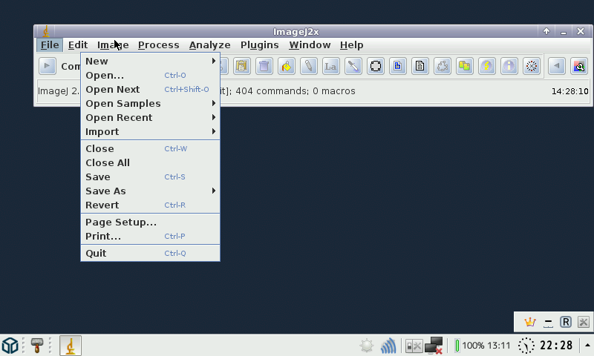Expand the Save As submenu
The height and width of the screenshot is (356, 594).
(151, 191)
